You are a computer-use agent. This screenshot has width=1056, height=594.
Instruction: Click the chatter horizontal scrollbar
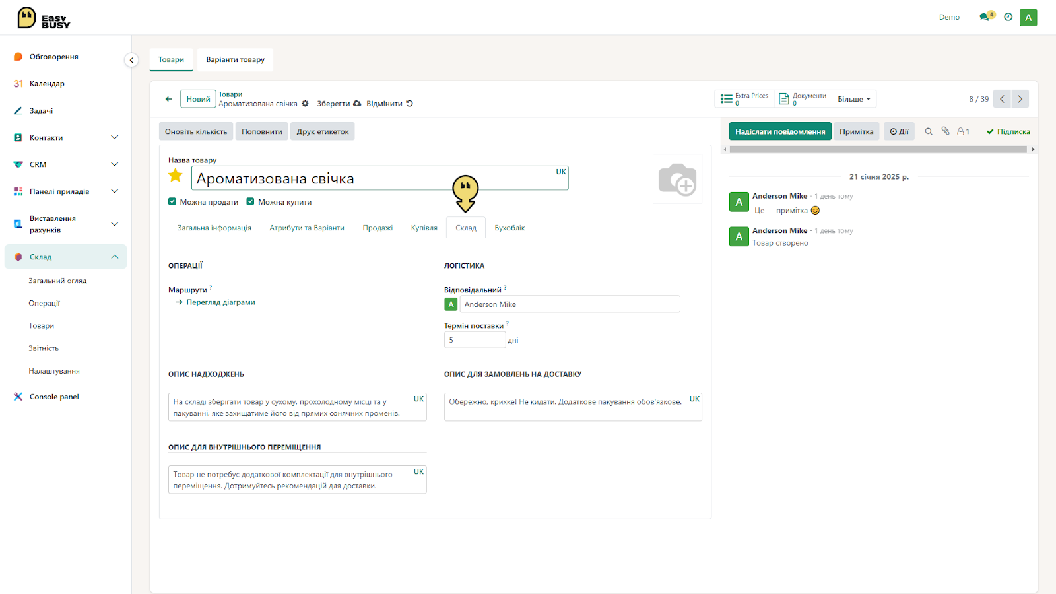point(878,149)
